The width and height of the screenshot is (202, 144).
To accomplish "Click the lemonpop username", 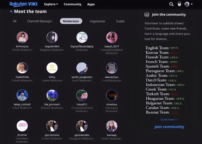I will (22, 46).
